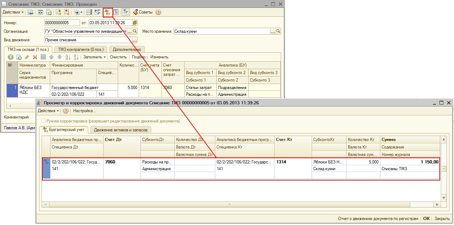Open the calendar picker beside the date
This screenshot has width=454, height=225.
click(135, 23)
